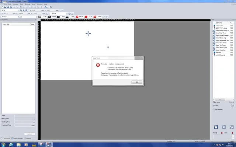The image size is (236, 147).
Task: Open Internet Explorer from the taskbar
Action: [x=11, y=144]
